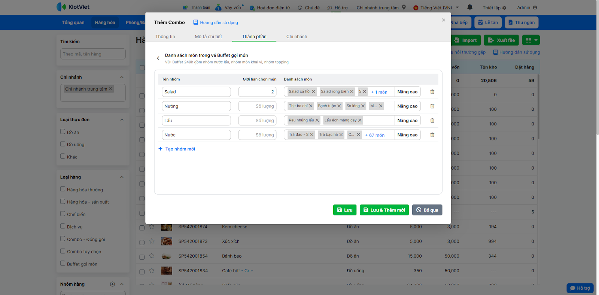Collapse the Loại hàng panel

[x=122, y=177]
